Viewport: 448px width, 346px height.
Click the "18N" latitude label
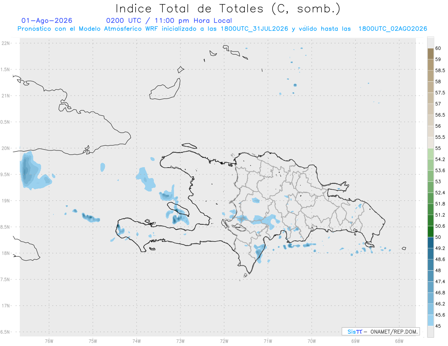pyautogui.click(x=6, y=253)
